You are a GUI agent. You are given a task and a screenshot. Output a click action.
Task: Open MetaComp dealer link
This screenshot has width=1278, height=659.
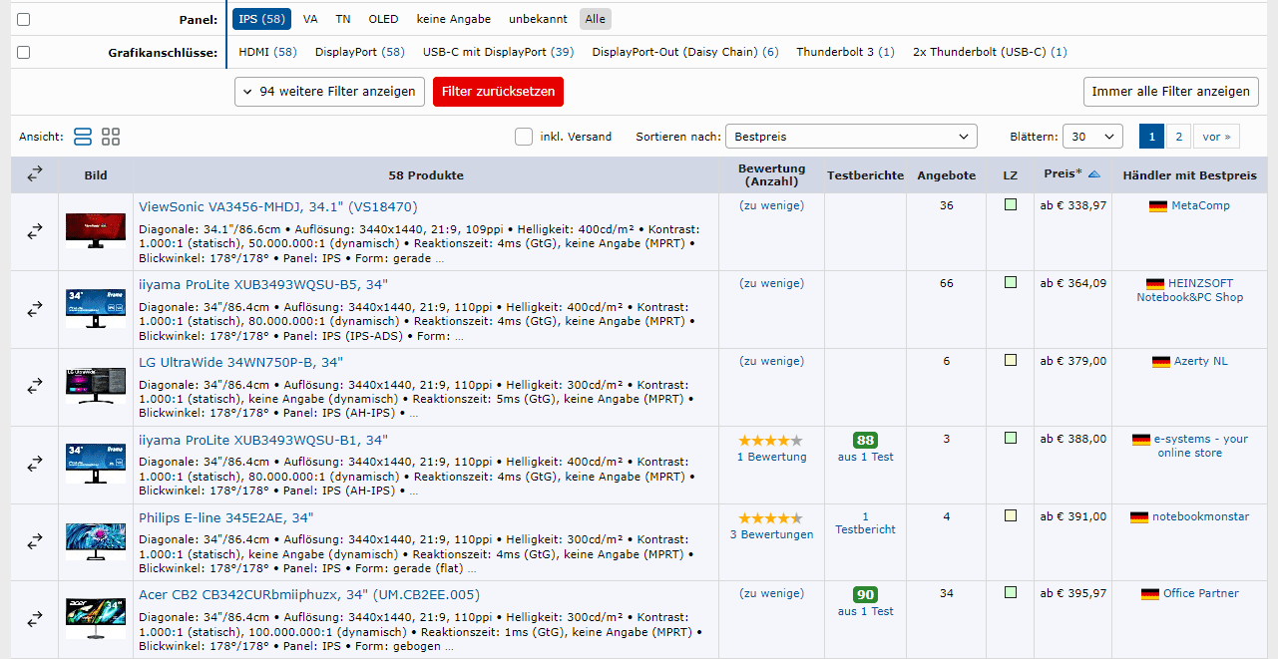tap(1200, 206)
